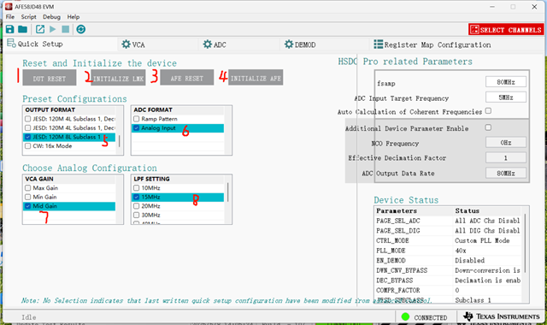Click the ADC FORMAT list header
This screenshot has height=325, width=547.
click(178, 109)
